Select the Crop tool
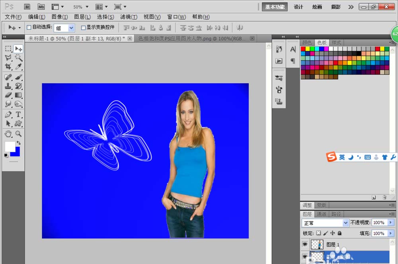 pyautogui.click(x=8, y=67)
